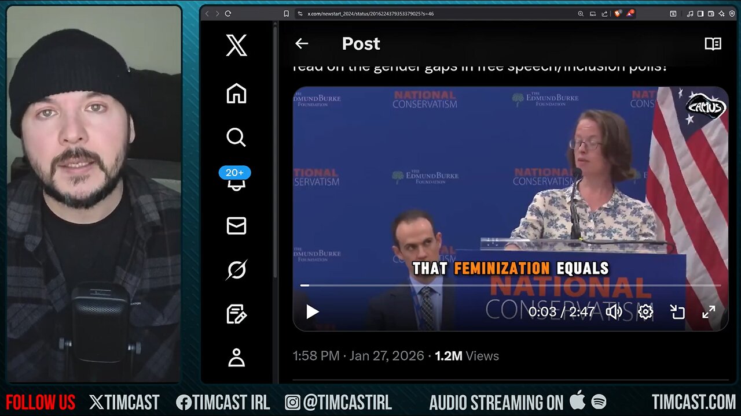The image size is (741, 416).
Task: Click the VPN shield icon in toolbar
Action: click(732, 14)
